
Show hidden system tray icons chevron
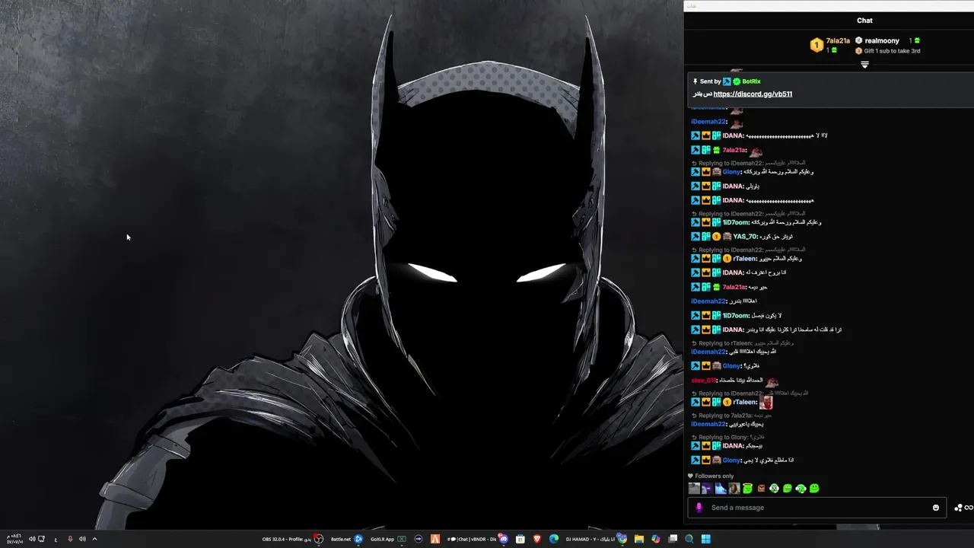[x=94, y=539]
